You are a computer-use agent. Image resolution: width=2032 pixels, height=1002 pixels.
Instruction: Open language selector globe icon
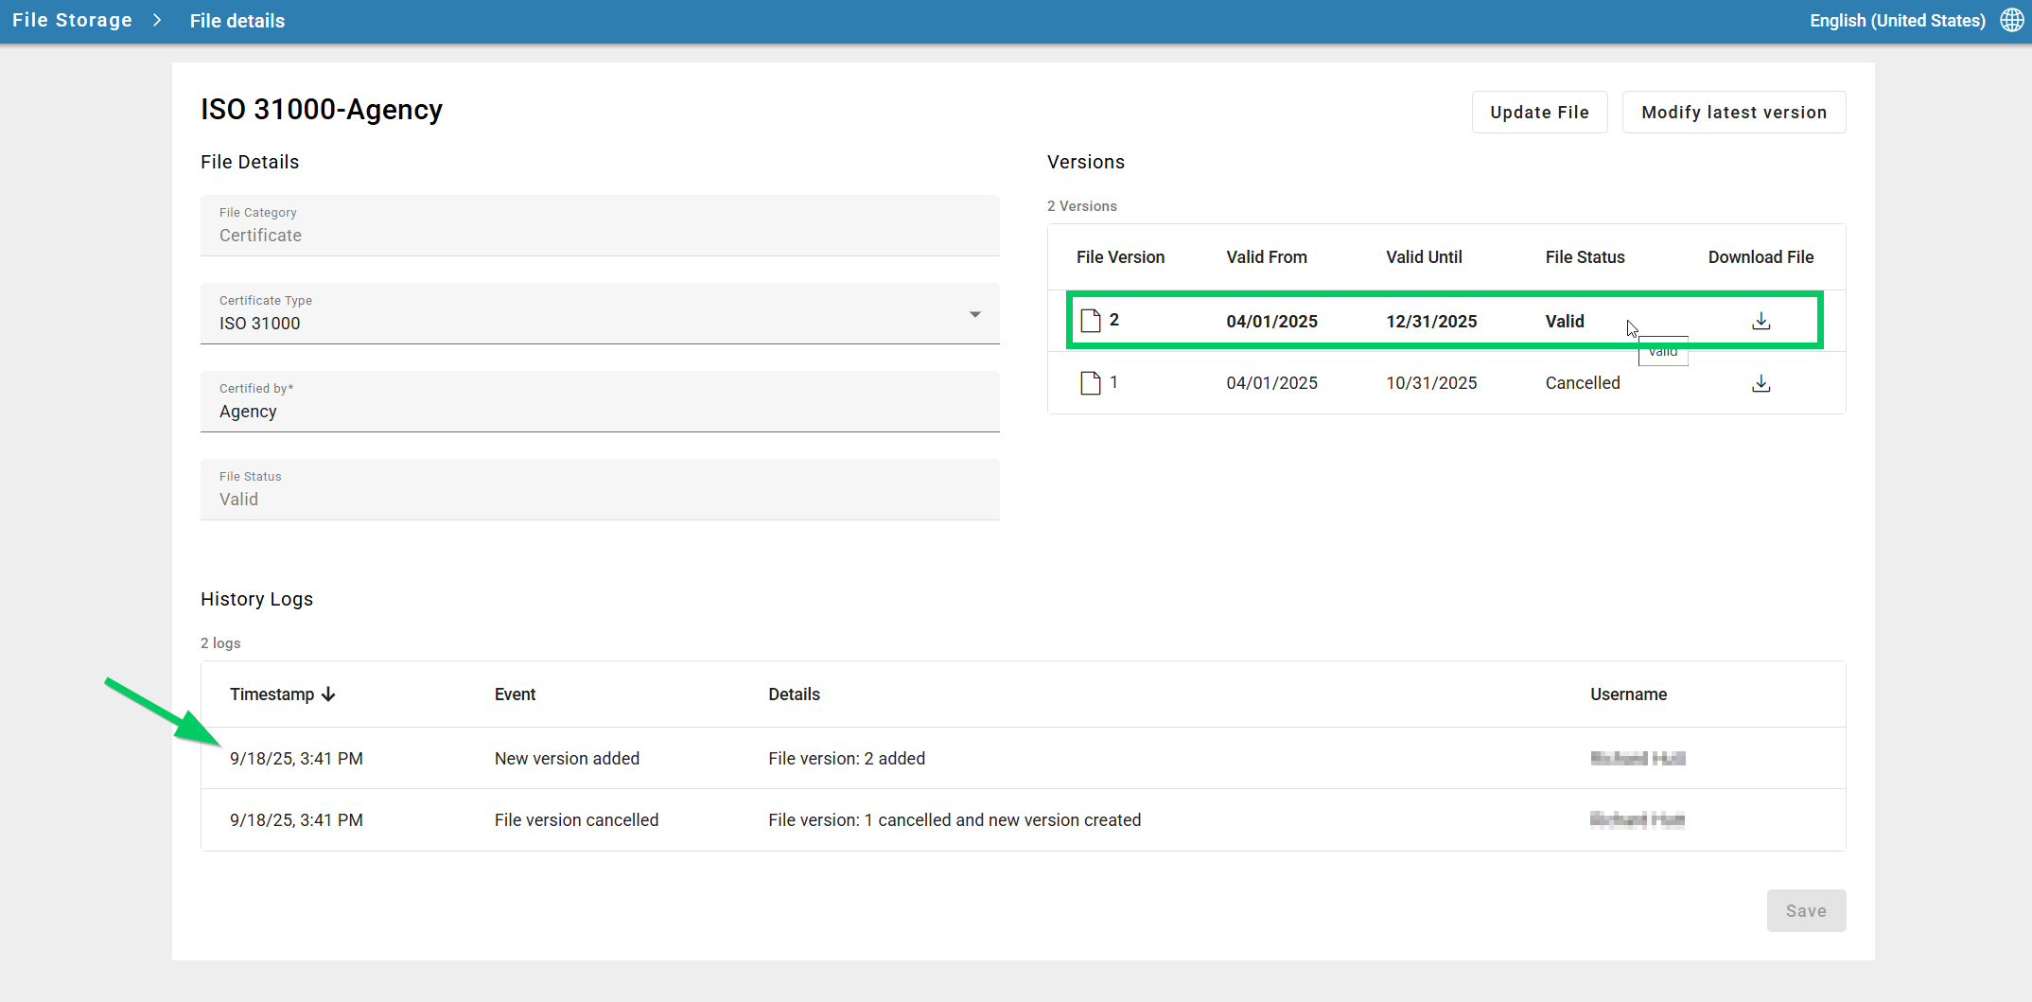pyautogui.click(x=2012, y=21)
